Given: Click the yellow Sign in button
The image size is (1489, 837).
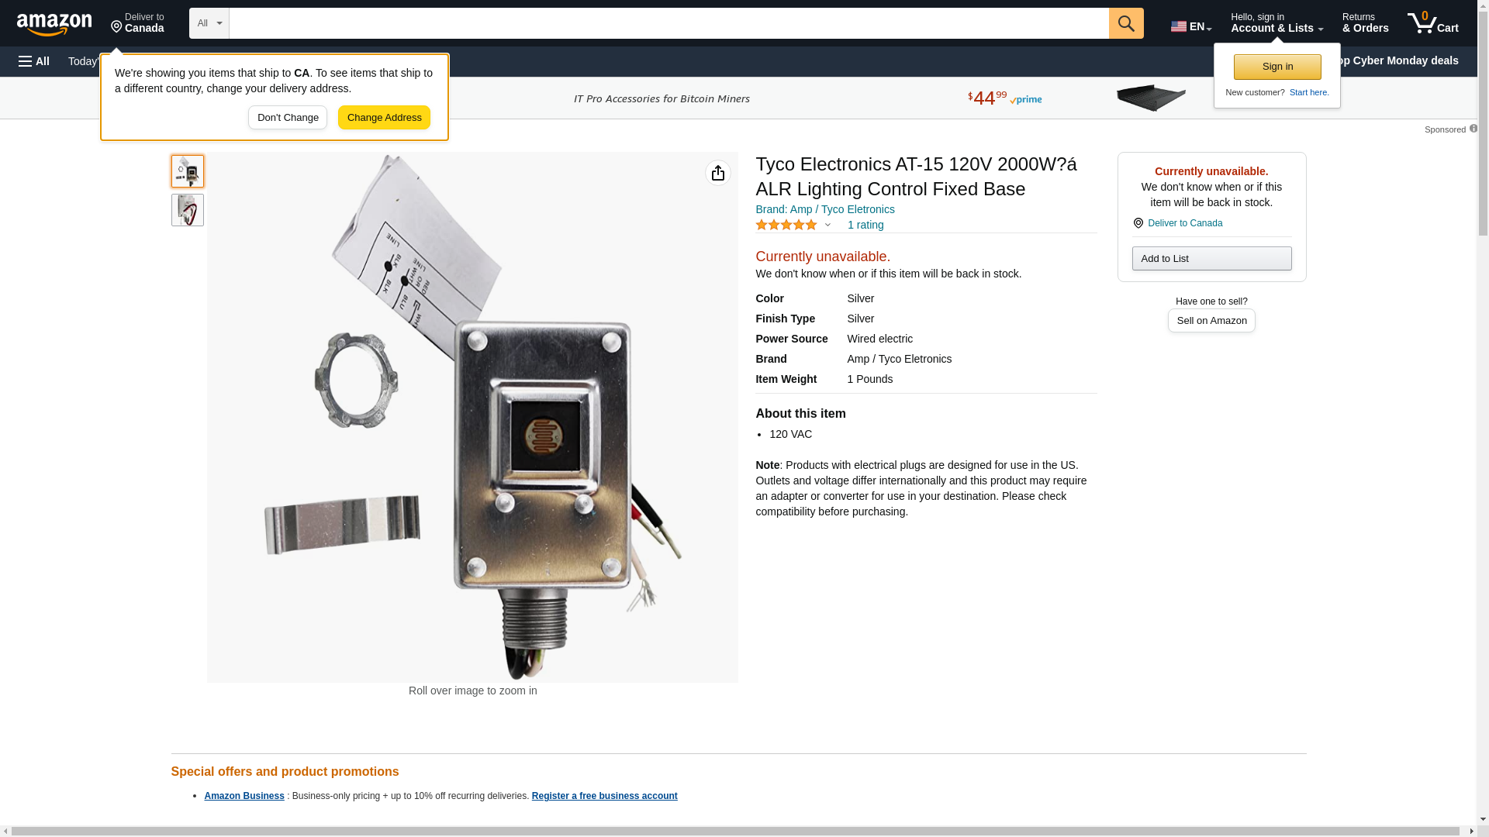Looking at the screenshot, I should (1277, 67).
